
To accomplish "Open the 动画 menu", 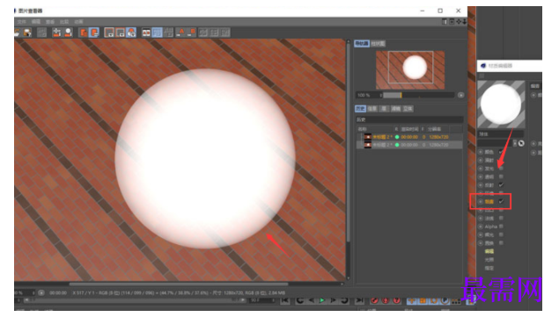I will (x=78, y=22).
